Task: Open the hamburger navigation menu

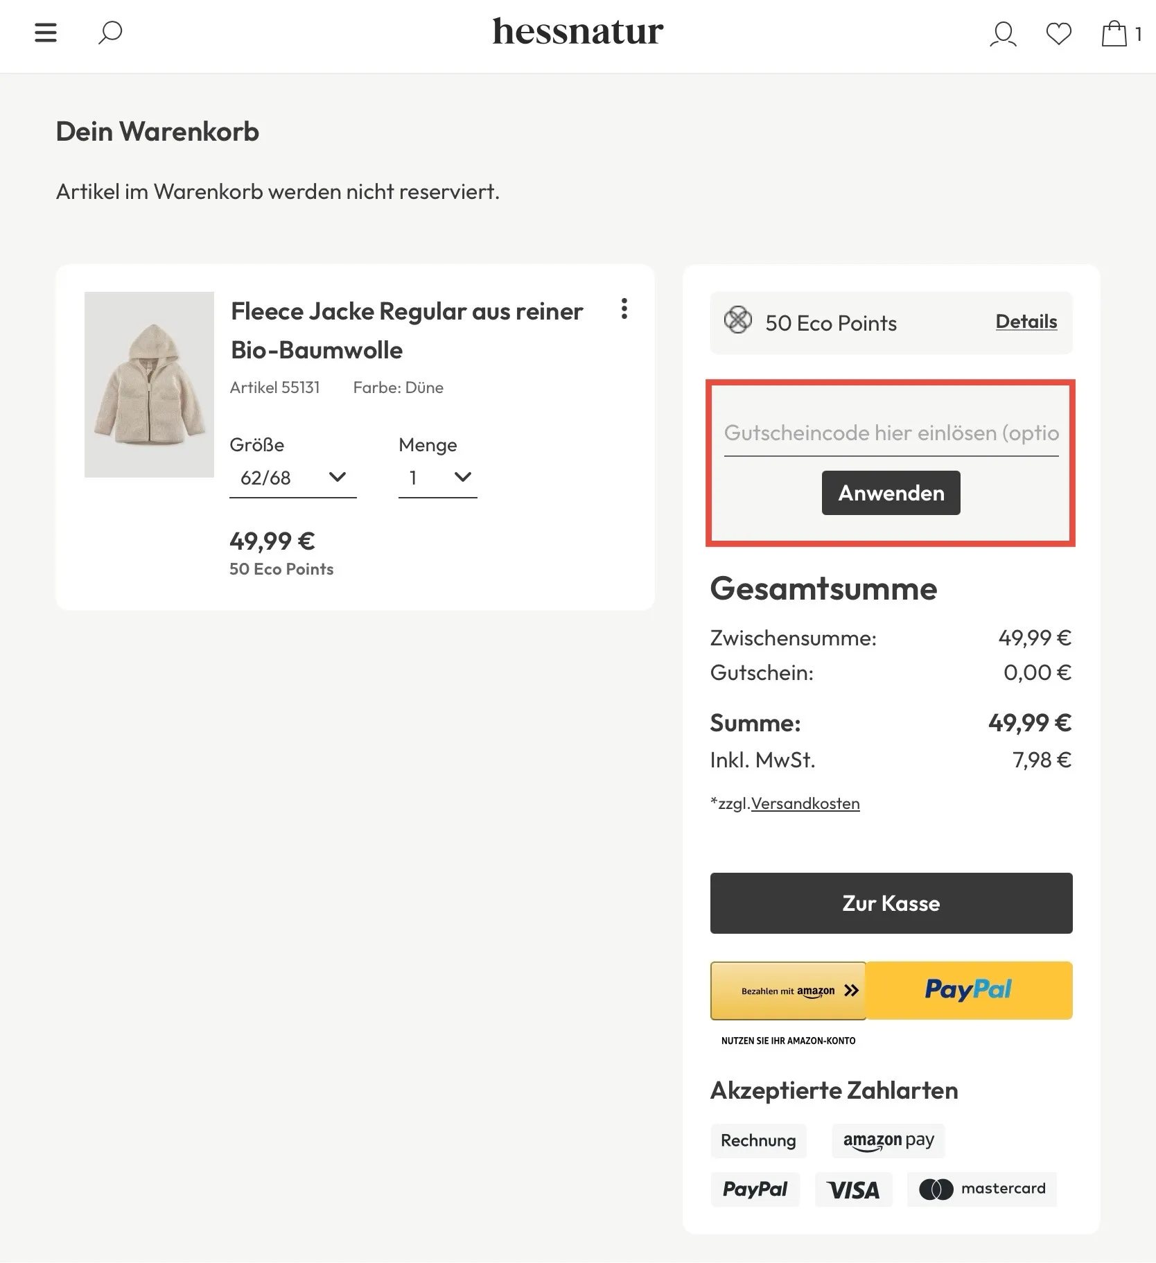Action: (46, 33)
